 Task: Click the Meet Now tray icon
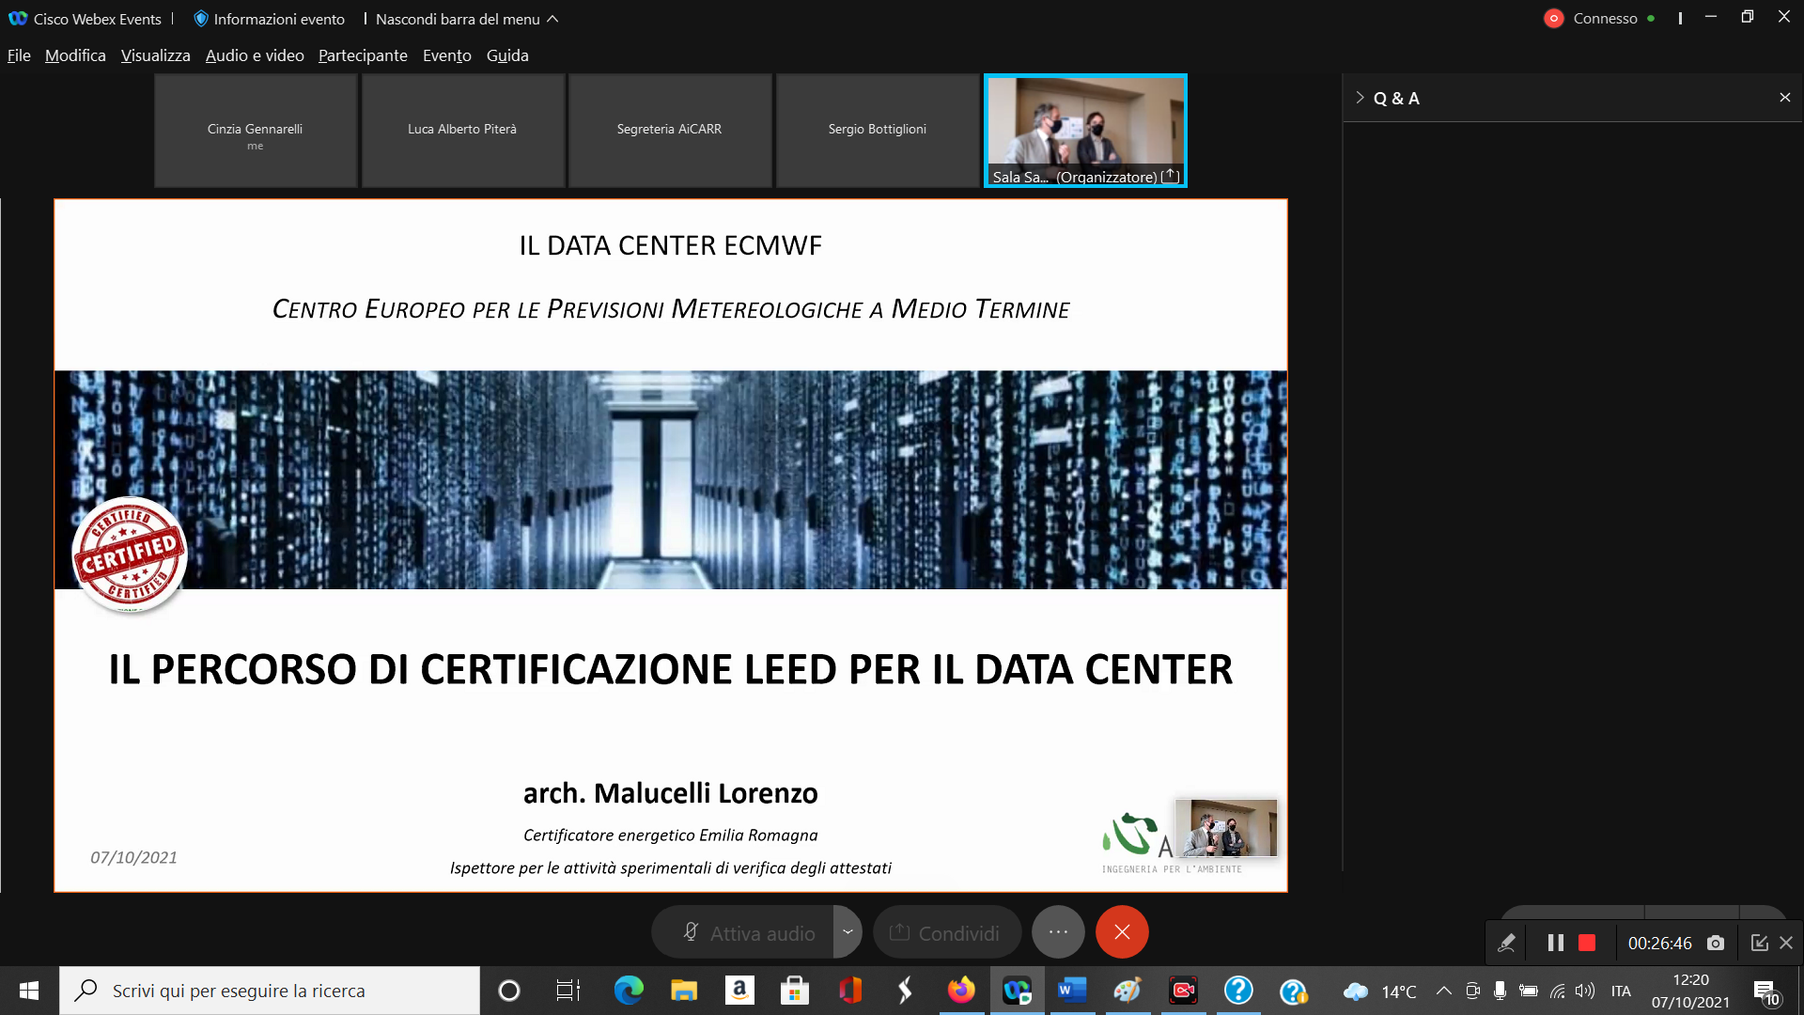(1472, 991)
